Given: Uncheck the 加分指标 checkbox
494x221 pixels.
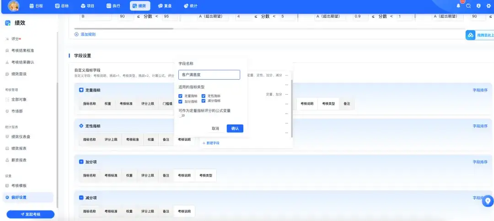Looking at the screenshot, I should [181, 102].
